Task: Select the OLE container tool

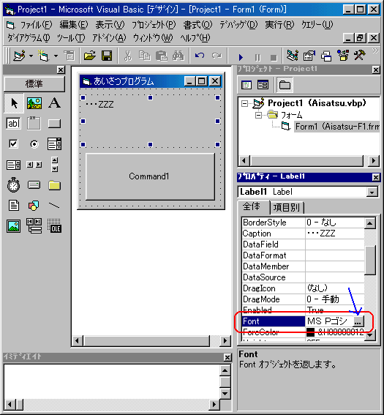Action: [54, 225]
